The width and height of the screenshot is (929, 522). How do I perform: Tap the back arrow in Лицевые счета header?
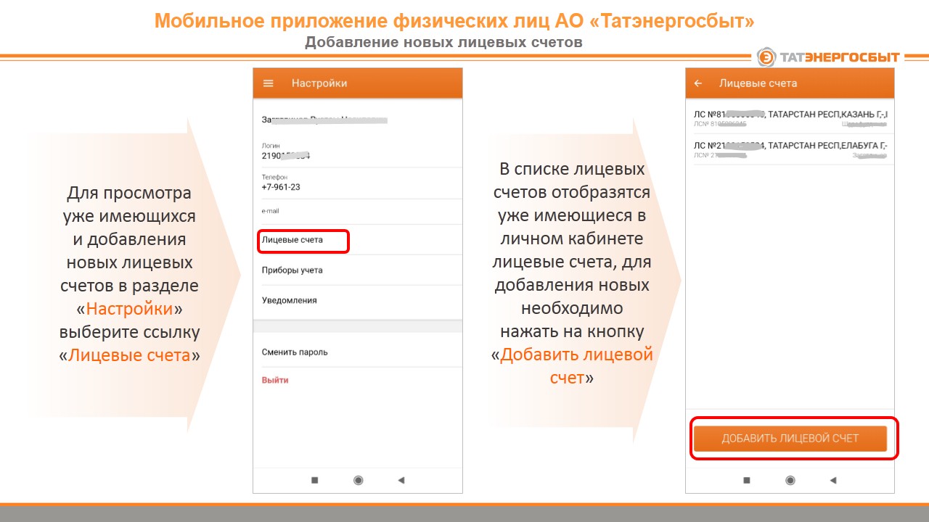click(x=698, y=83)
